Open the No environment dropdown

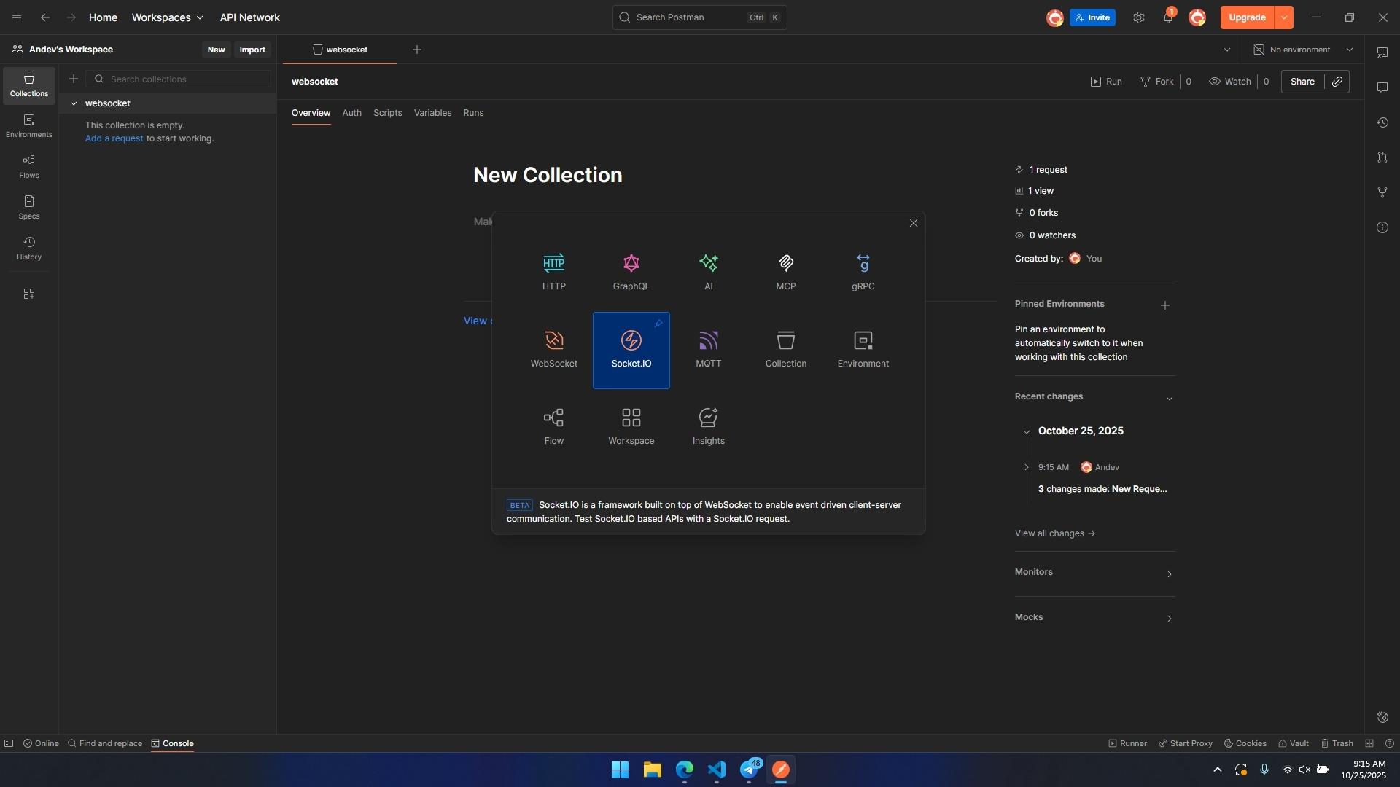[x=1303, y=50]
